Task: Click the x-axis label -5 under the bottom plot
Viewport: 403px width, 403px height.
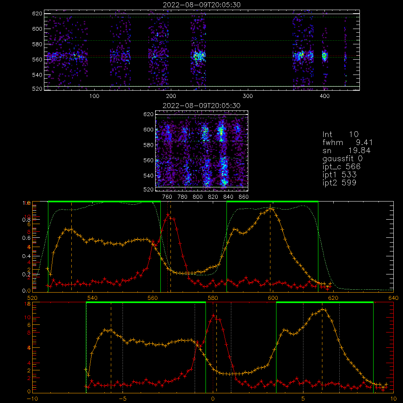Action: [123, 399]
